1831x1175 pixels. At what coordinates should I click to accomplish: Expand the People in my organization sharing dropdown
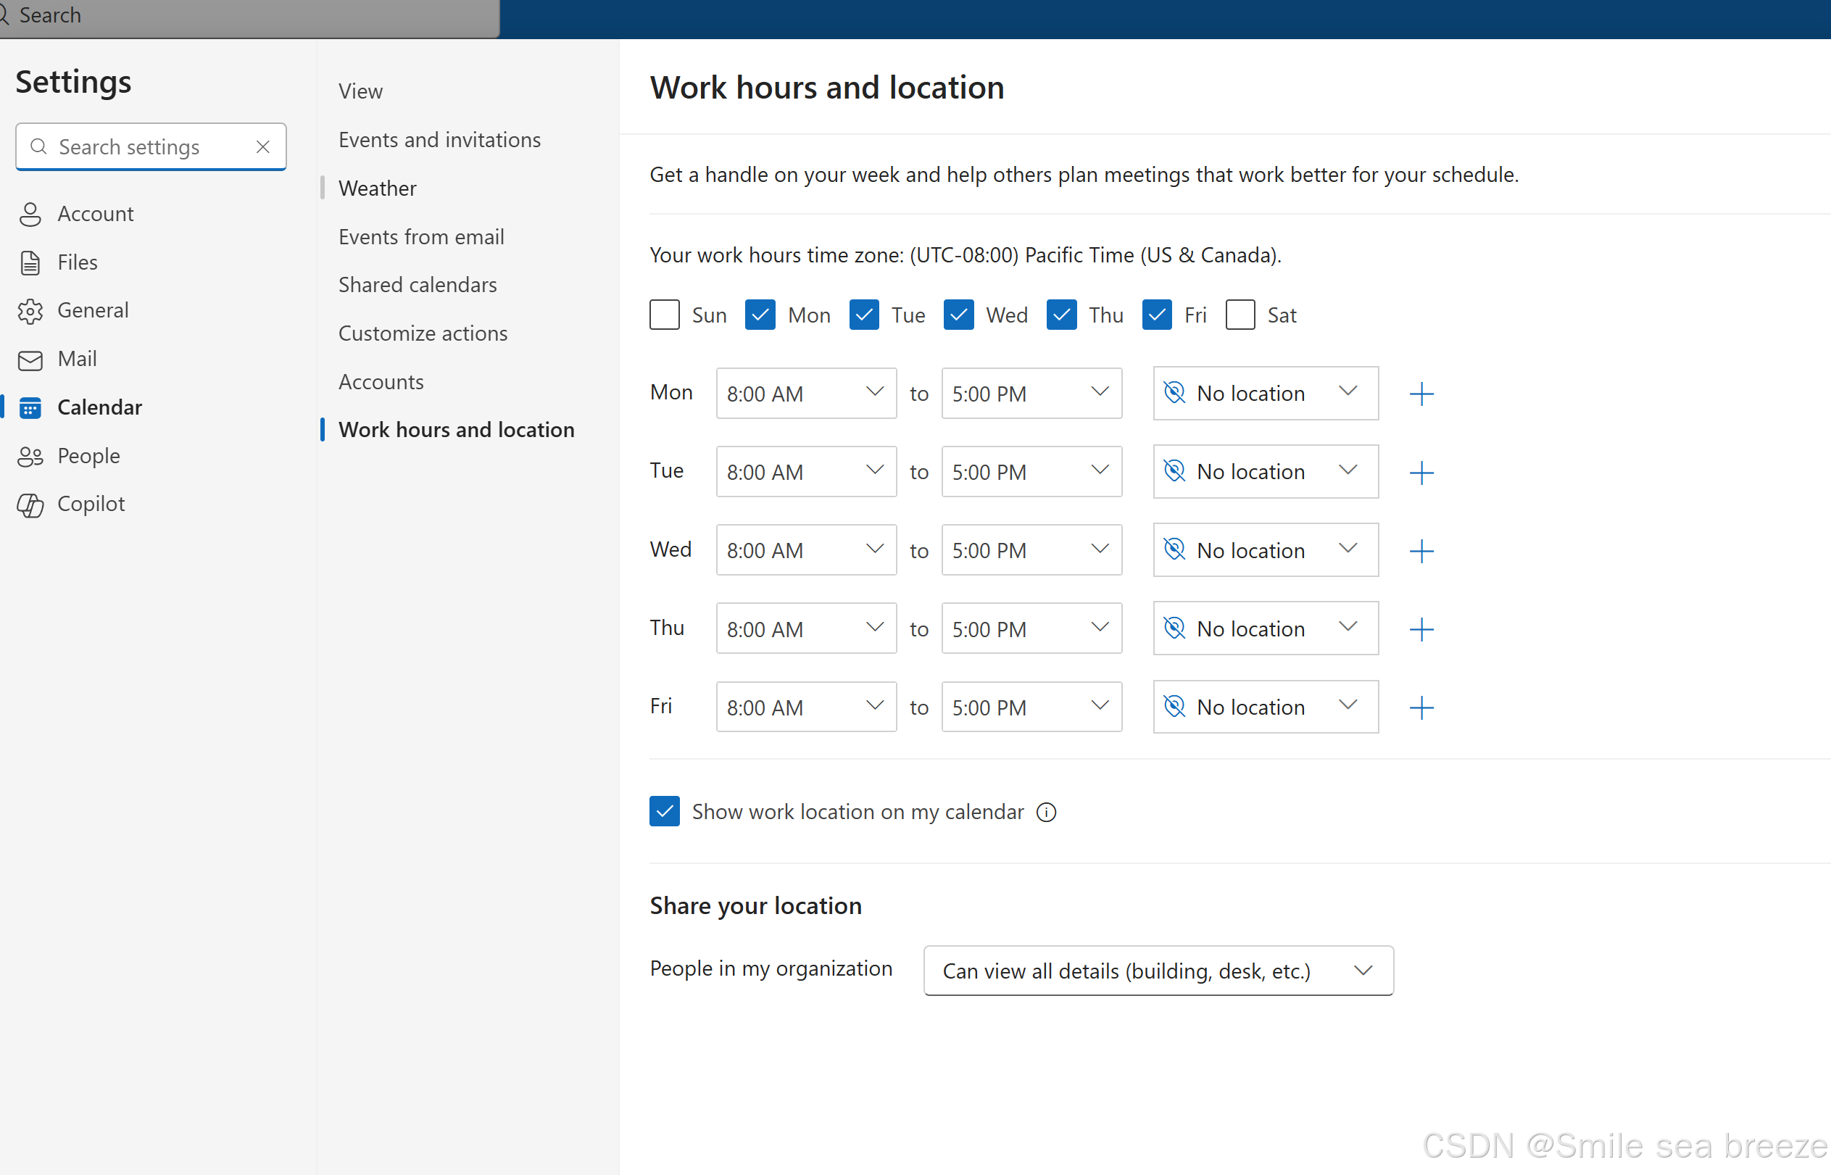point(1158,971)
